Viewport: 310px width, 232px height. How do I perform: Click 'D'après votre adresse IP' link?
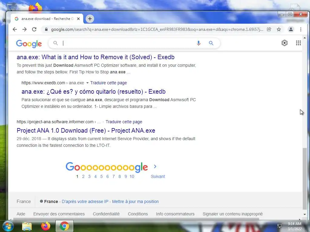[85, 201]
